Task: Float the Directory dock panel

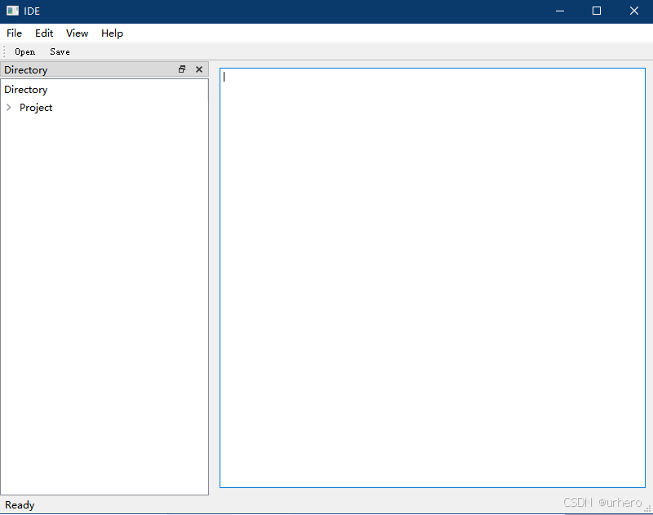Action: tap(182, 69)
